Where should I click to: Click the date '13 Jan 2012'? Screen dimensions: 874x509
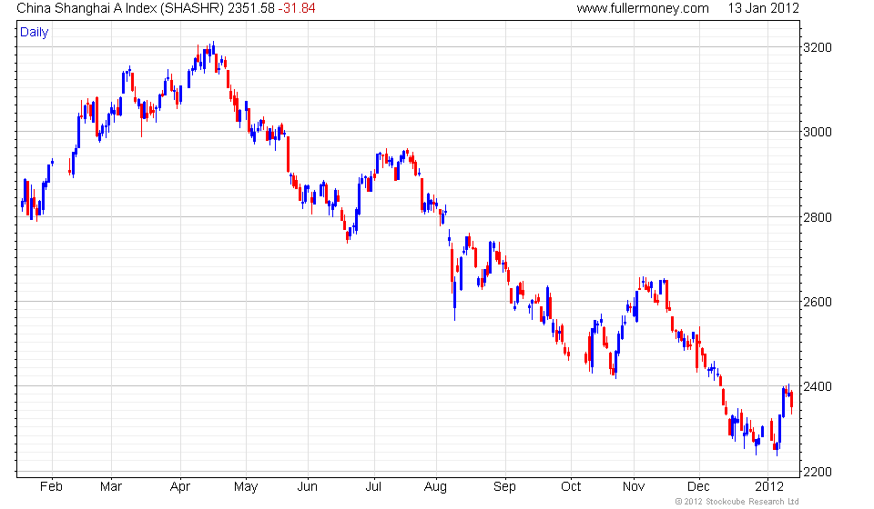[763, 8]
